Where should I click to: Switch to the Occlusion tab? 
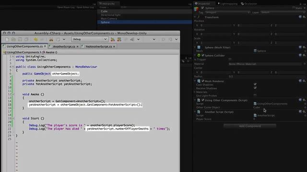coord(249,3)
